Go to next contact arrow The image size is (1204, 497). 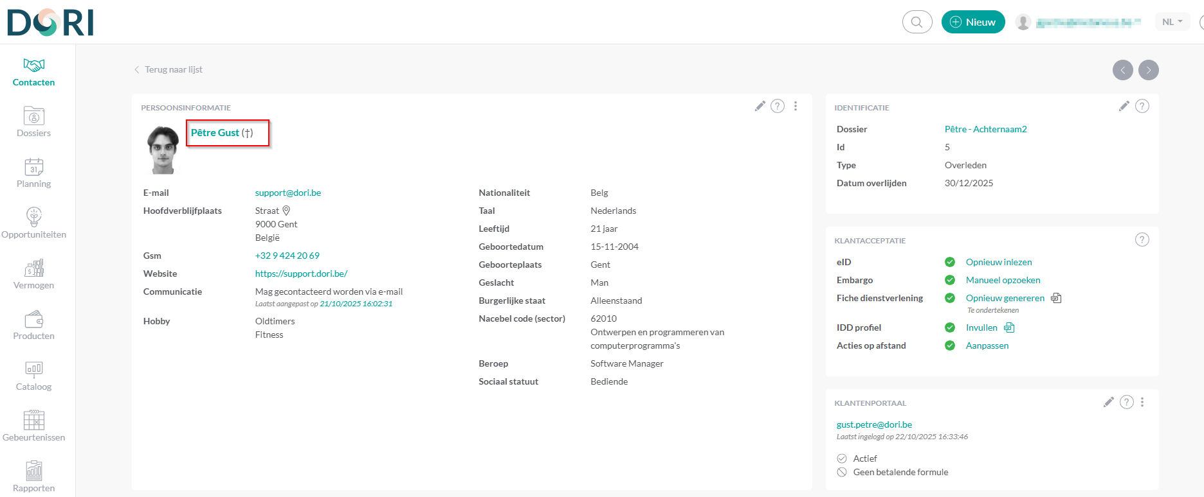(1148, 70)
